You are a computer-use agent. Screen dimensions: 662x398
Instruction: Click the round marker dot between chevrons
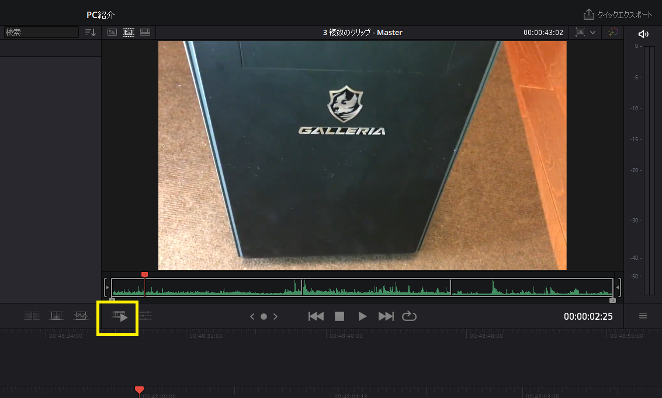click(x=264, y=316)
